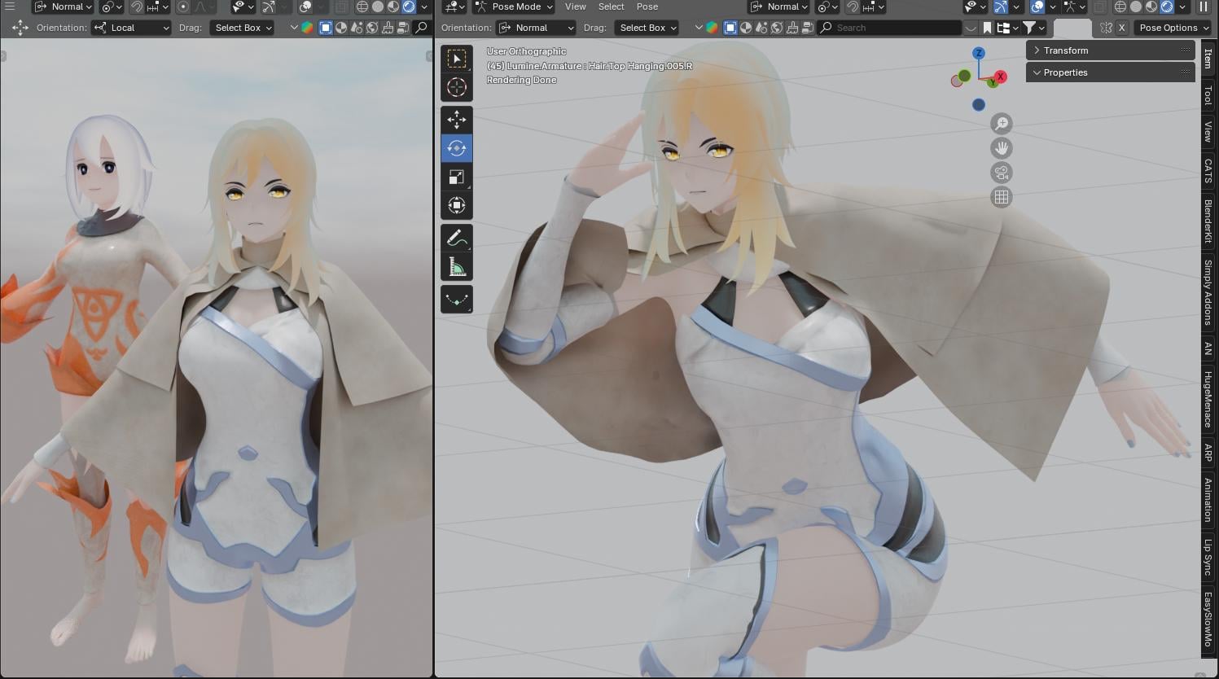Image resolution: width=1219 pixels, height=679 pixels.
Task: Click the rainbow hexagon icon in right viewport header
Action: 712,28
